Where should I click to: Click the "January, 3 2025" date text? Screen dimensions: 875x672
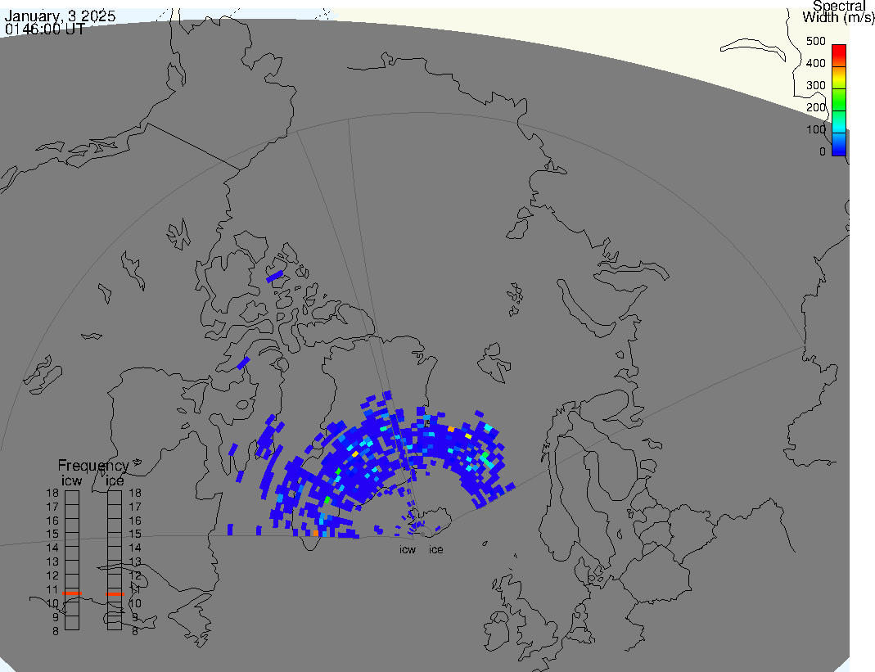60,16
